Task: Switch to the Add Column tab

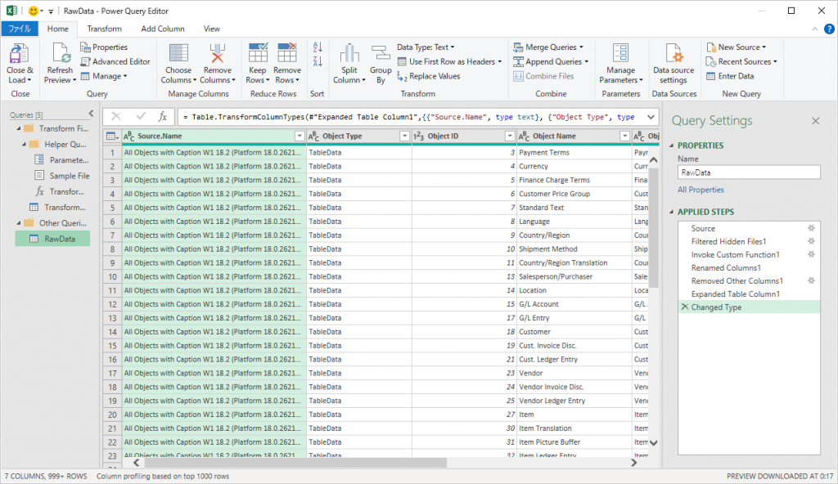Action: (163, 29)
